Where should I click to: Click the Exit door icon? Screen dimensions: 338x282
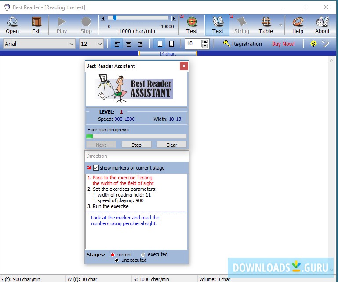tap(36, 25)
